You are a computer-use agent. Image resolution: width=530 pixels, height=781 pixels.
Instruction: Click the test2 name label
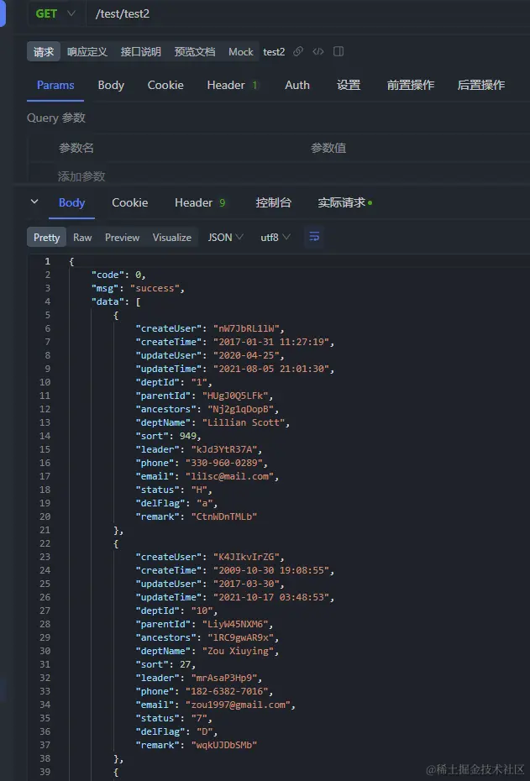coord(274,52)
